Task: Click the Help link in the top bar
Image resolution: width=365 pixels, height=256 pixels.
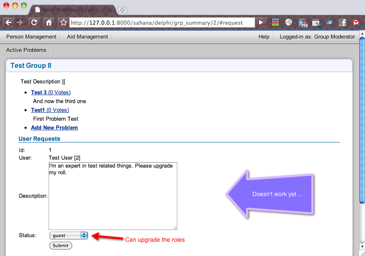Action: pyautogui.click(x=264, y=37)
